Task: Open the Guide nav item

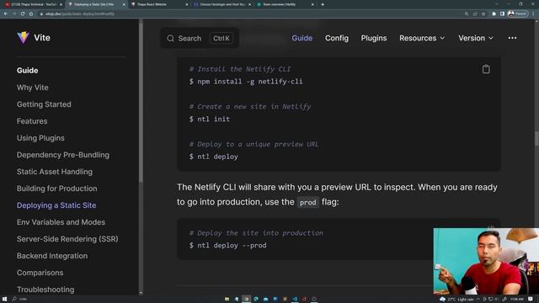Action: point(302,38)
